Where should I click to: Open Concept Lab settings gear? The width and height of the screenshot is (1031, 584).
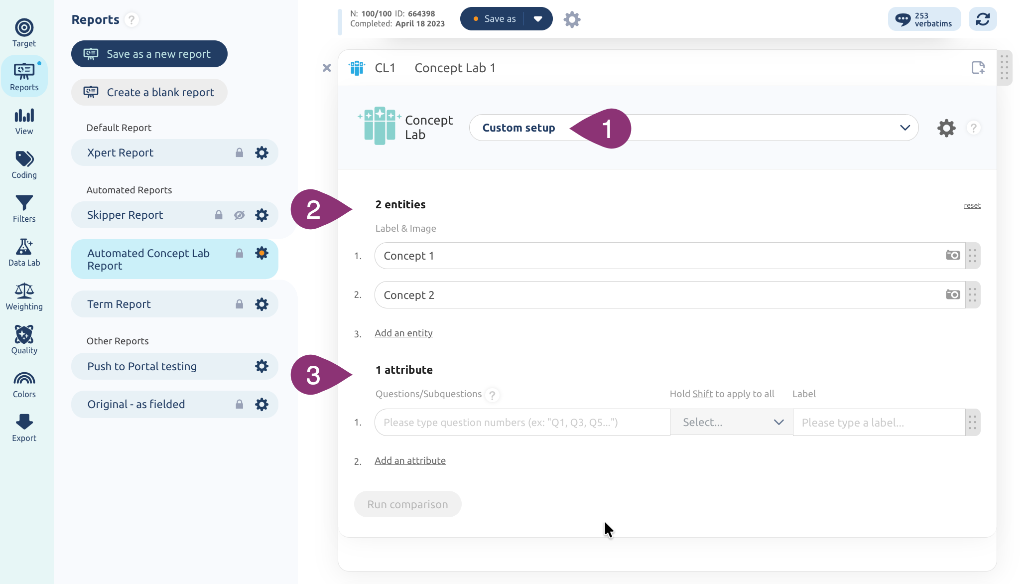[x=946, y=128]
